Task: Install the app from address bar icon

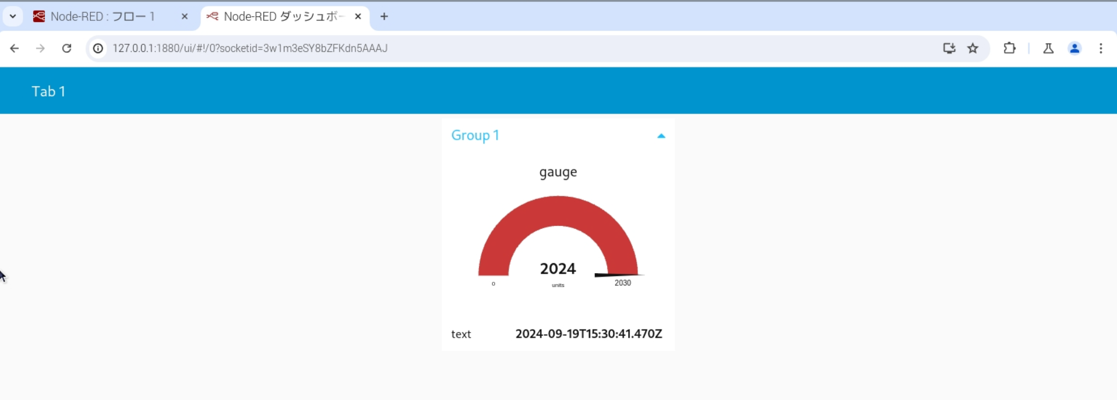Action: pos(949,48)
